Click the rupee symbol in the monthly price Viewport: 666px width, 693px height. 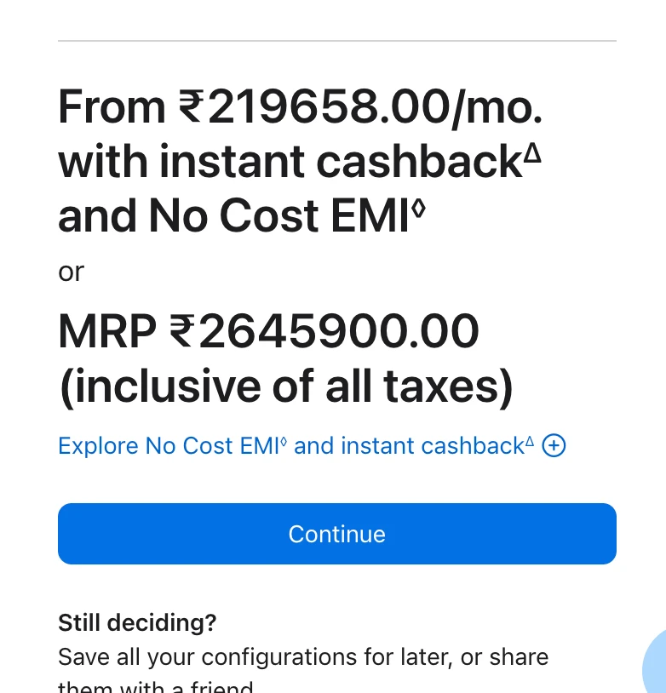pyautogui.click(x=192, y=106)
